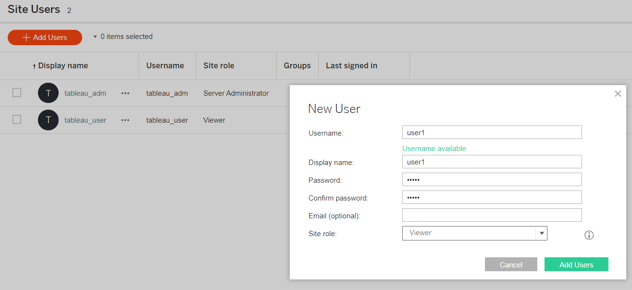Viewport: 632px width, 290px height.
Task: Click the Site Users page heading
Action: coord(34,9)
